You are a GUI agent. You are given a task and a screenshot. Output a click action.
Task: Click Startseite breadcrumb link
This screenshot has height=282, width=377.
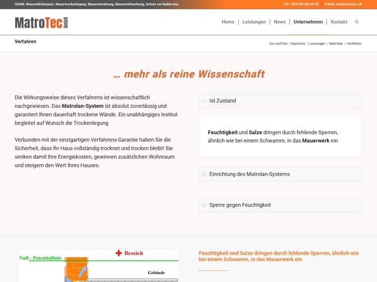pos(297,44)
